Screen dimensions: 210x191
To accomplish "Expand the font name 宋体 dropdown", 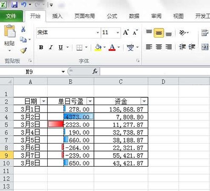I will point(98,33).
